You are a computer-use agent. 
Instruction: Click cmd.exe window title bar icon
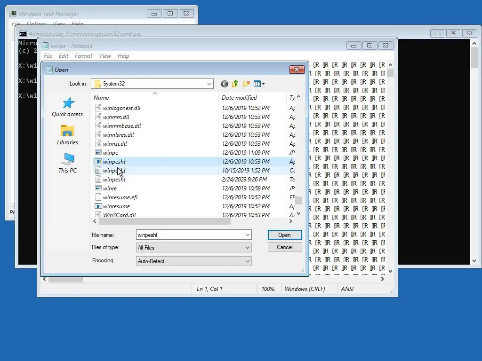pyautogui.click(x=23, y=34)
